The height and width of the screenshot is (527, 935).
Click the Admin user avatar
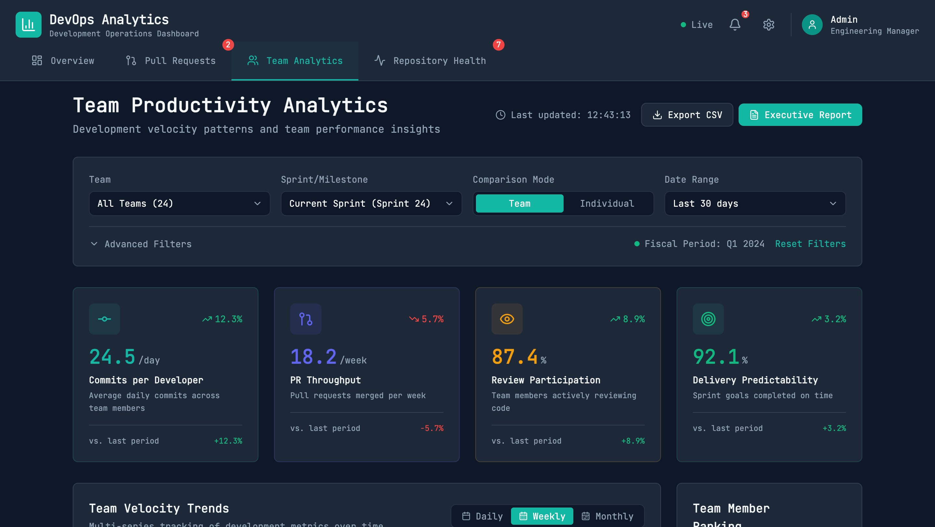tap(812, 25)
